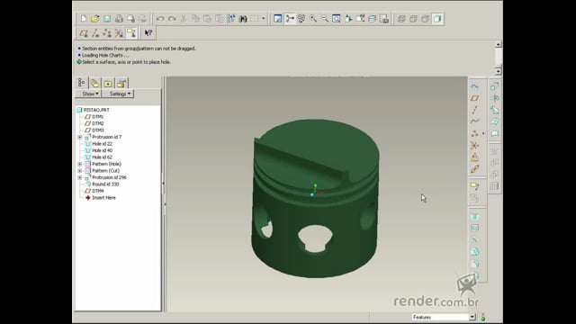Toggle the Spin Center icon
The width and height of the screenshot is (576, 324).
coord(290,18)
